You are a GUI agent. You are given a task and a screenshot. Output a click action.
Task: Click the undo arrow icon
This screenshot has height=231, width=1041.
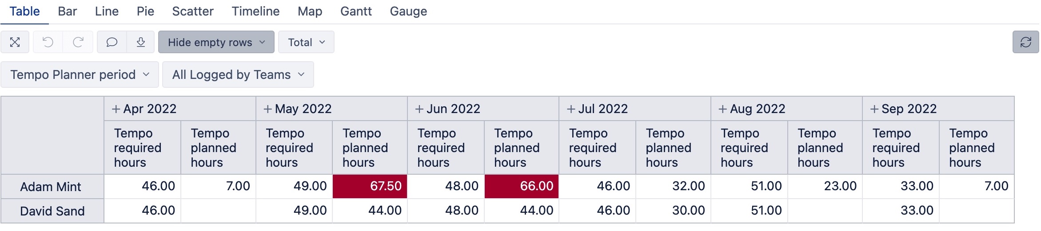click(48, 42)
